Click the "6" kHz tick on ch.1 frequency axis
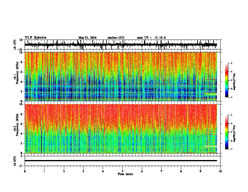Image resolution: width=248 pixels, height=192 pixels. 22,72
